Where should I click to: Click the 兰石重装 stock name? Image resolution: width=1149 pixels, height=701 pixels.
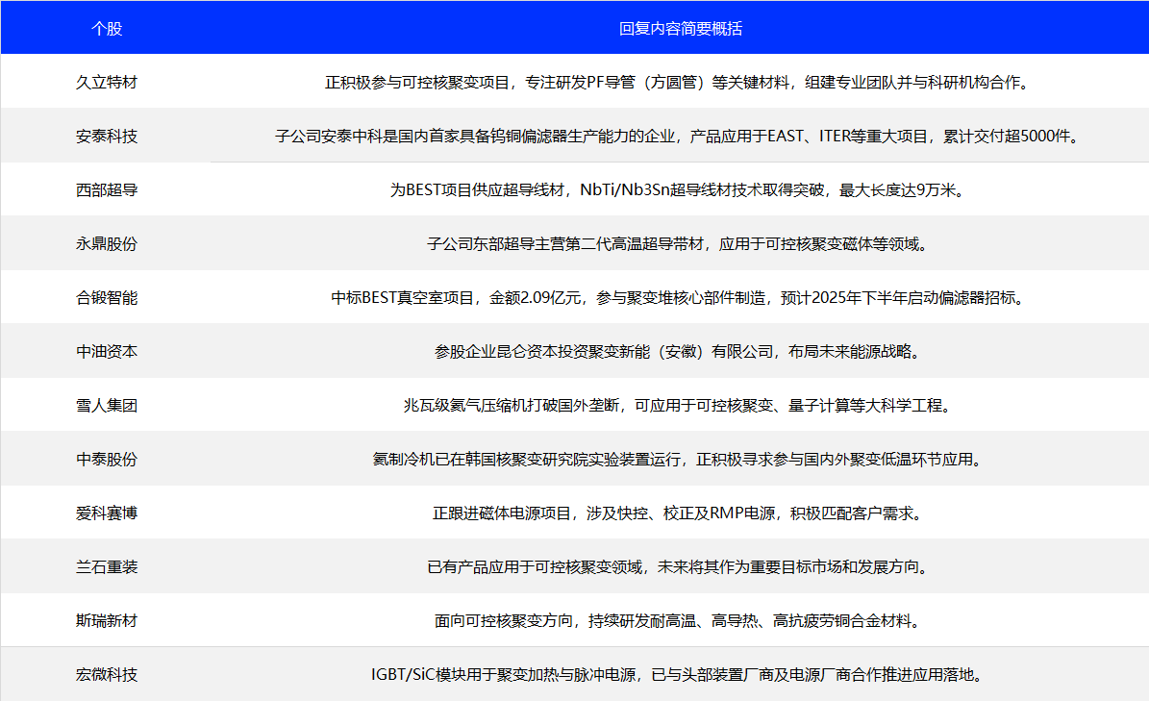[107, 566]
